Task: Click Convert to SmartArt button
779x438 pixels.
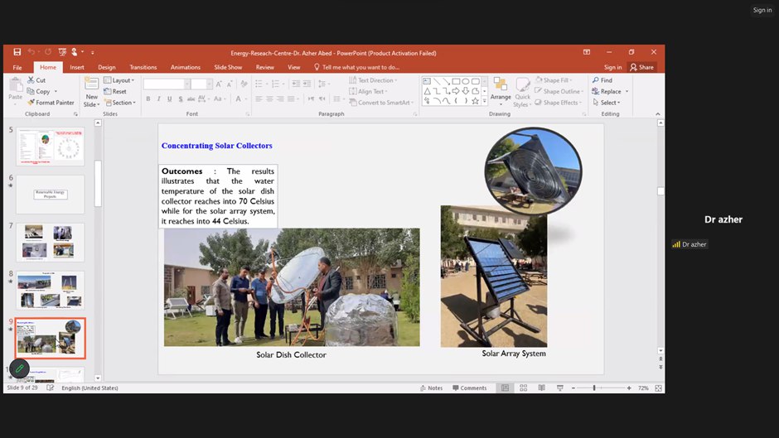Action: pos(381,103)
